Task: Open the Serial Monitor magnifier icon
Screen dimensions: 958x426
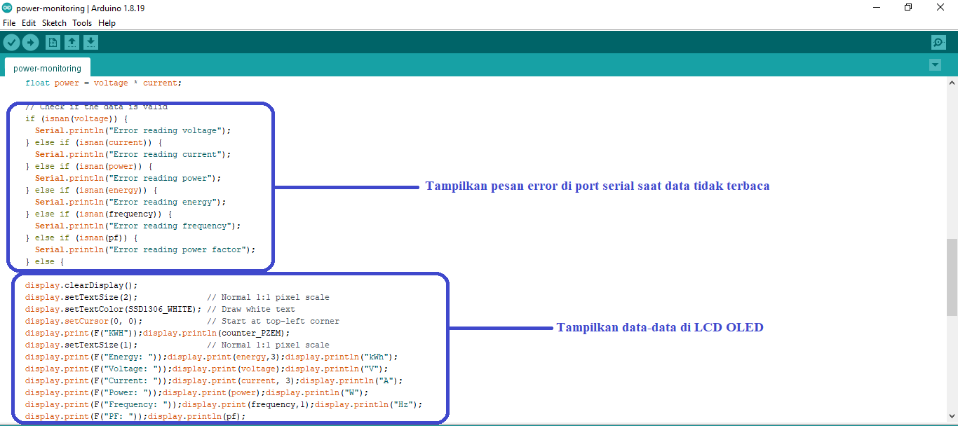Action: [938, 43]
